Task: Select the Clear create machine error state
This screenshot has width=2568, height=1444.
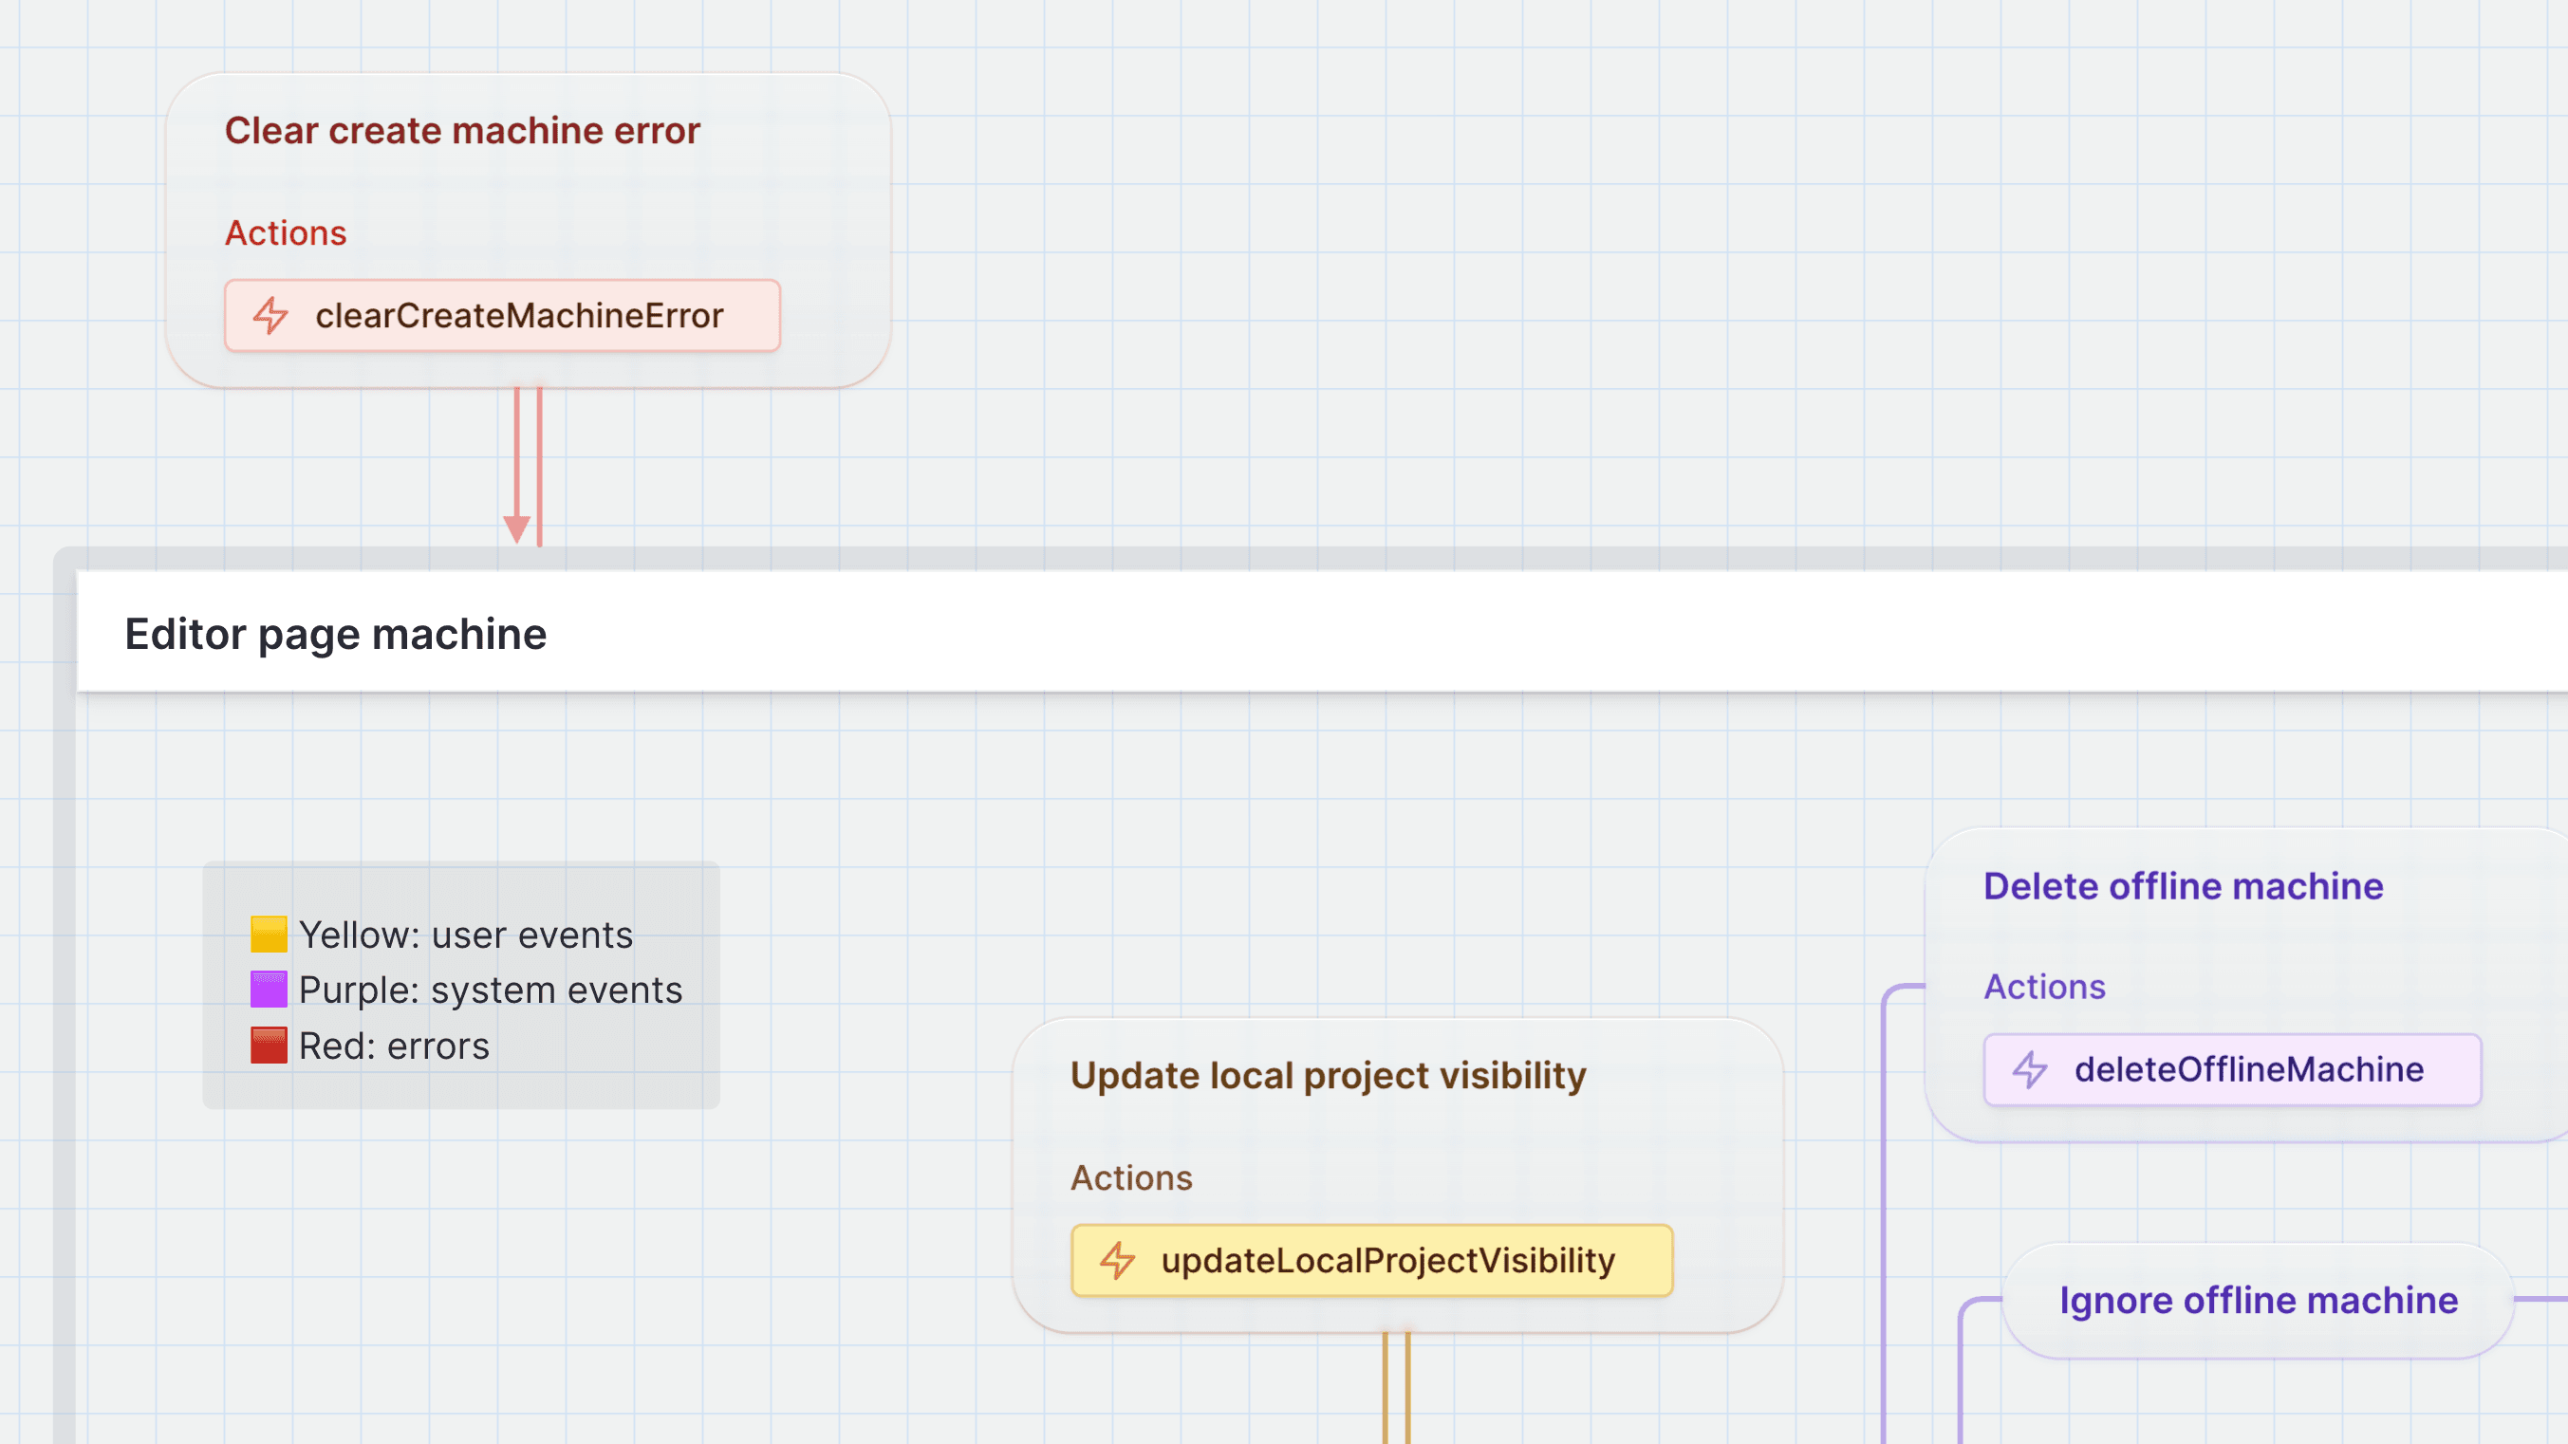Action: coord(463,131)
